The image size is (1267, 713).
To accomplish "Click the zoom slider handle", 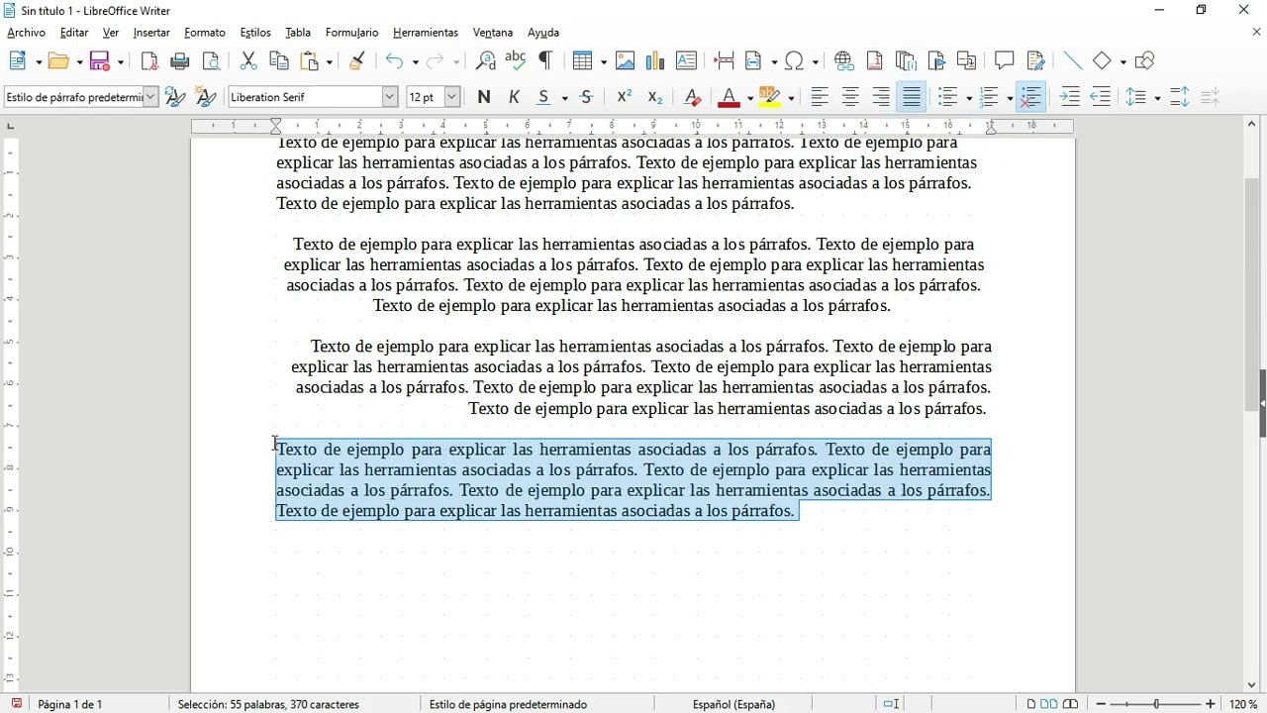I will tap(1156, 704).
